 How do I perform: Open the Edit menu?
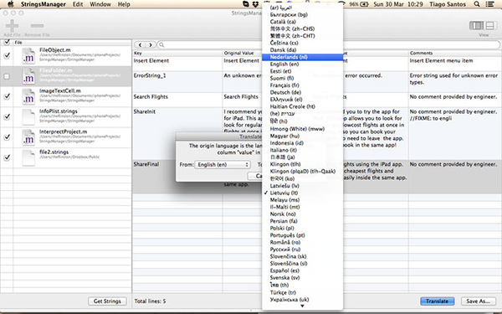(x=78, y=4)
